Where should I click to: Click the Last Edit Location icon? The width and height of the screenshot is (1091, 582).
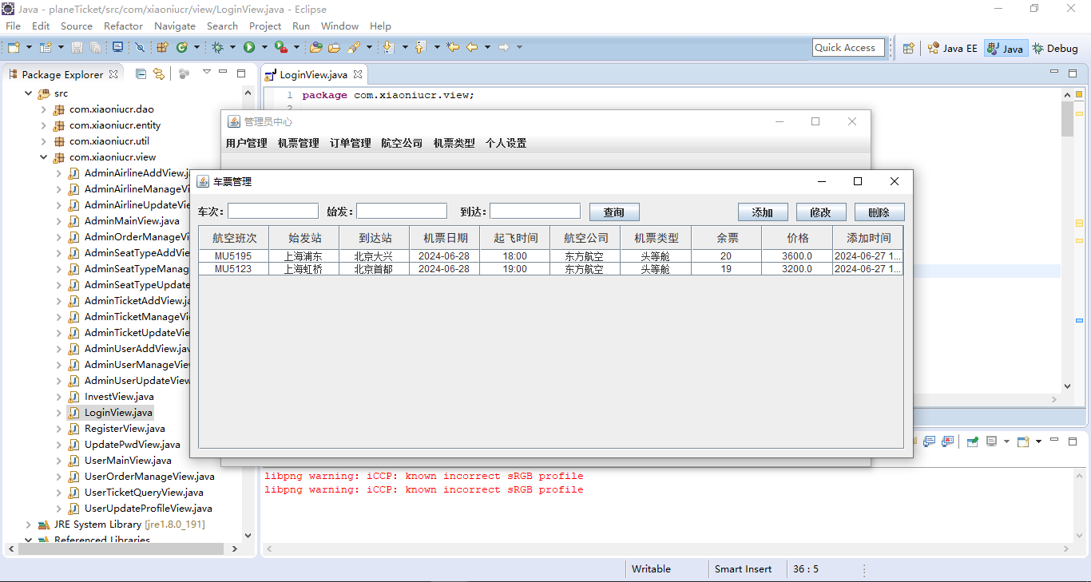pyautogui.click(x=453, y=47)
